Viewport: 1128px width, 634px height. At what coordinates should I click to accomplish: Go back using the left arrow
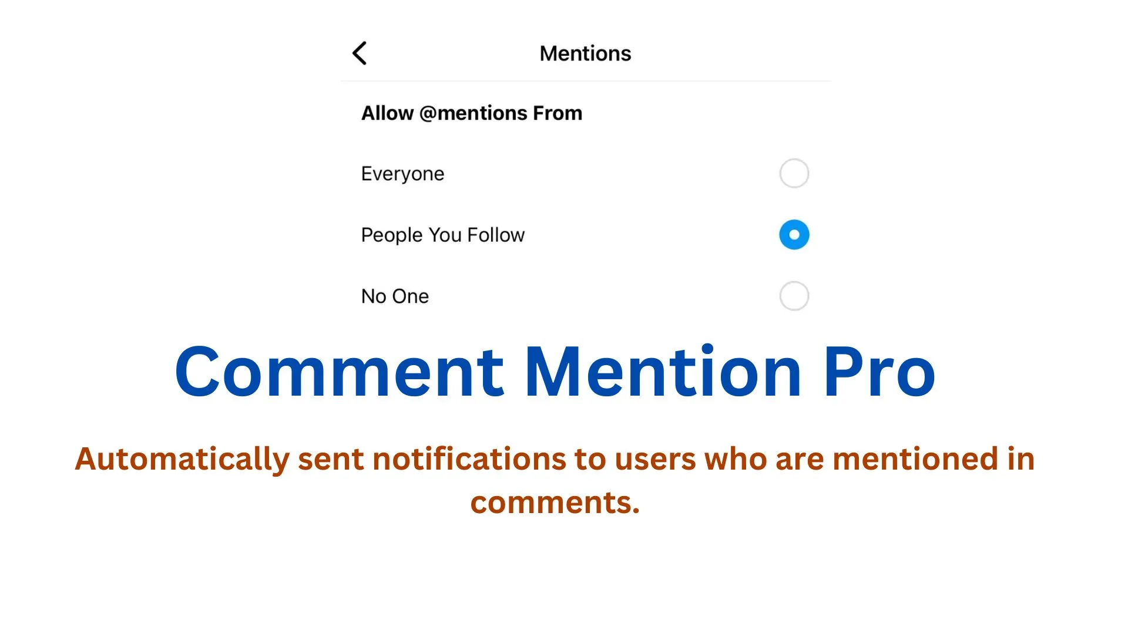click(360, 53)
